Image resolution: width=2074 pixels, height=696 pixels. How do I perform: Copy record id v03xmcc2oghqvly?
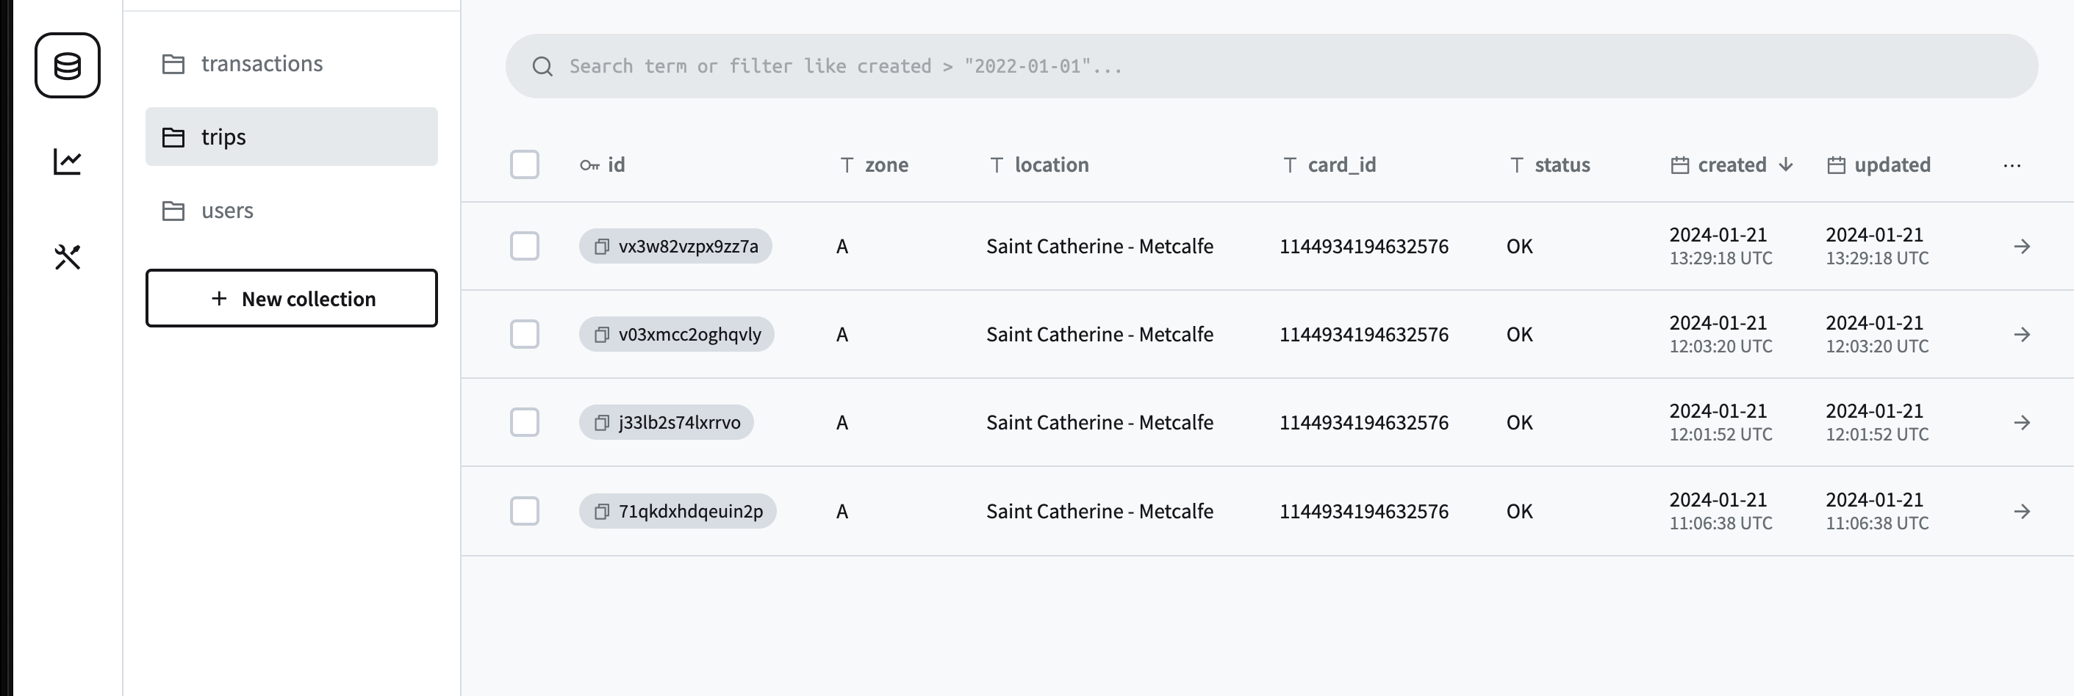pos(601,335)
